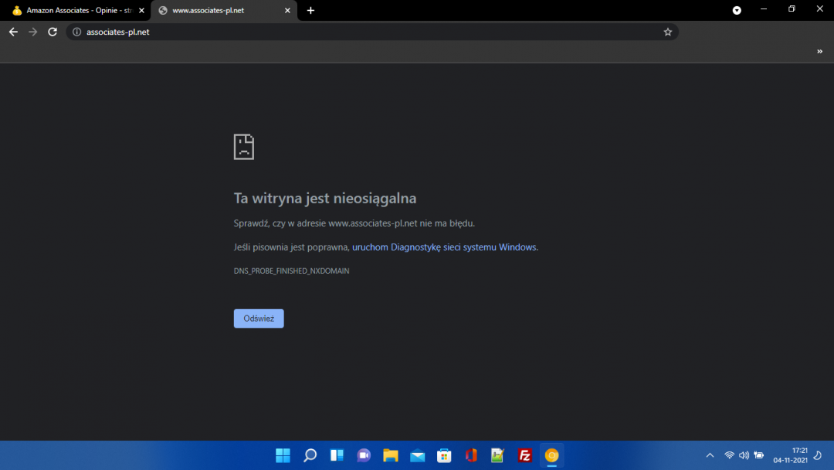This screenshot has width=834, height=470.
Task: Click the Odśwież button
Action: coord(259,318)
